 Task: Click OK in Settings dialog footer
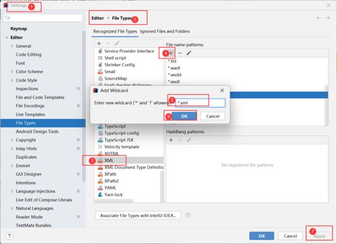261,236
